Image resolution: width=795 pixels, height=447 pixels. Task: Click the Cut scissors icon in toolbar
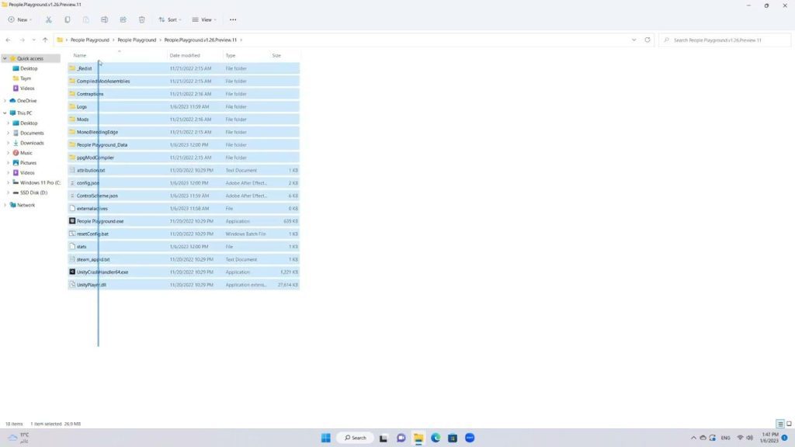48,19
